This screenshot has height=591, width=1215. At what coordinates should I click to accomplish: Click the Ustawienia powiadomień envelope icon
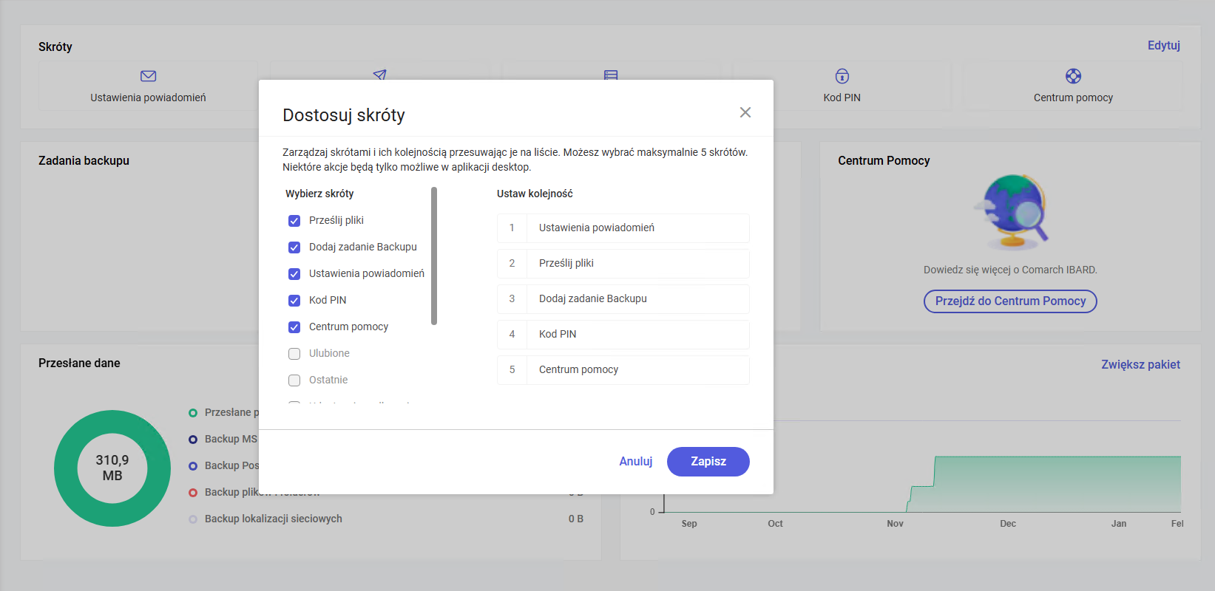(x=148, y=76)
